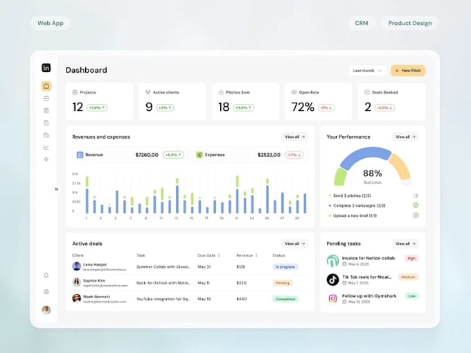Open the settings gear in sidebar
This screenshot has width=471, height=353.
(46, 292)
